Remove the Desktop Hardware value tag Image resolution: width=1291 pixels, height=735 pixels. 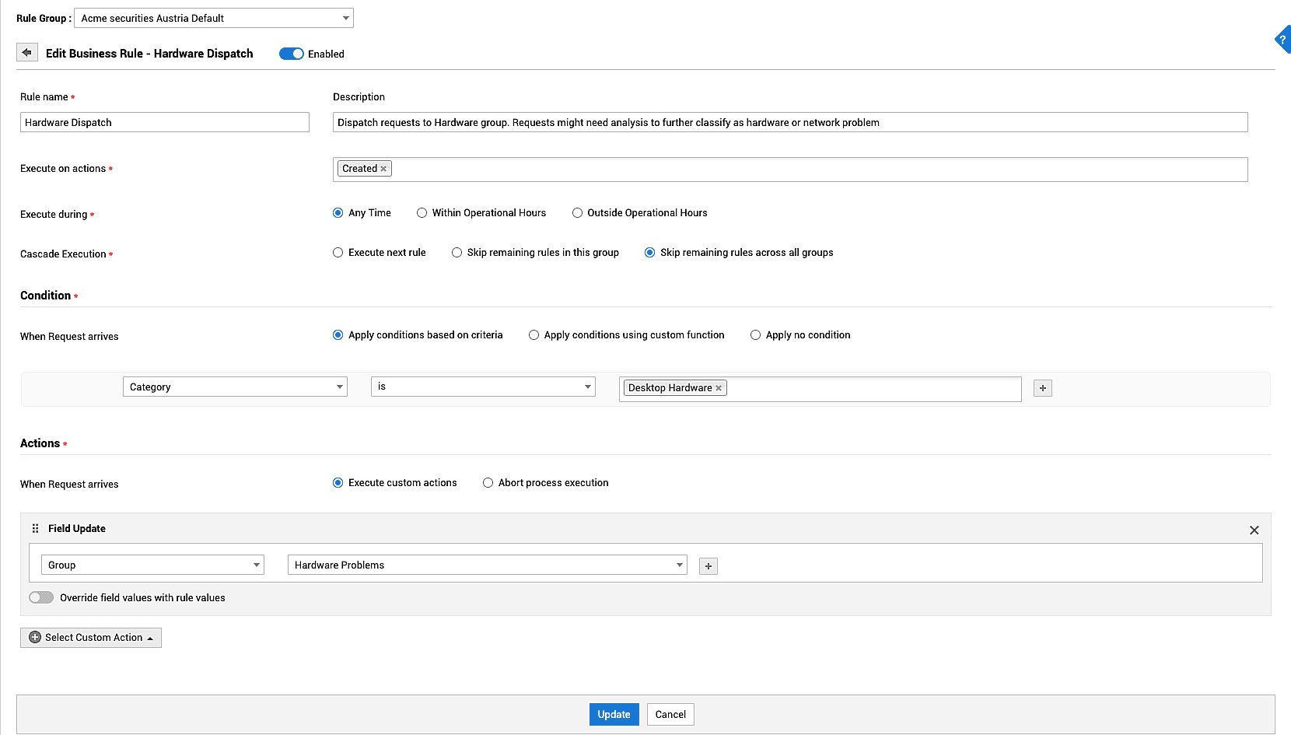pyautogui.click(x=718, y=387)
